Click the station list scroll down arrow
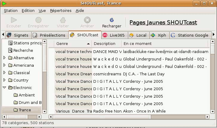The width and height of the screenshot is (217, 128). pyautogui.click(x=213, y=111)
